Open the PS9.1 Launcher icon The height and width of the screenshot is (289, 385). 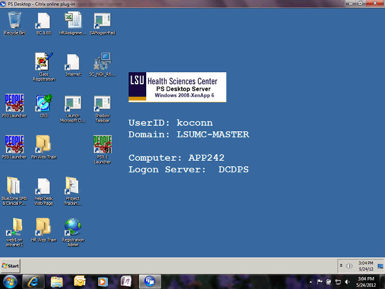click(102, 150)
